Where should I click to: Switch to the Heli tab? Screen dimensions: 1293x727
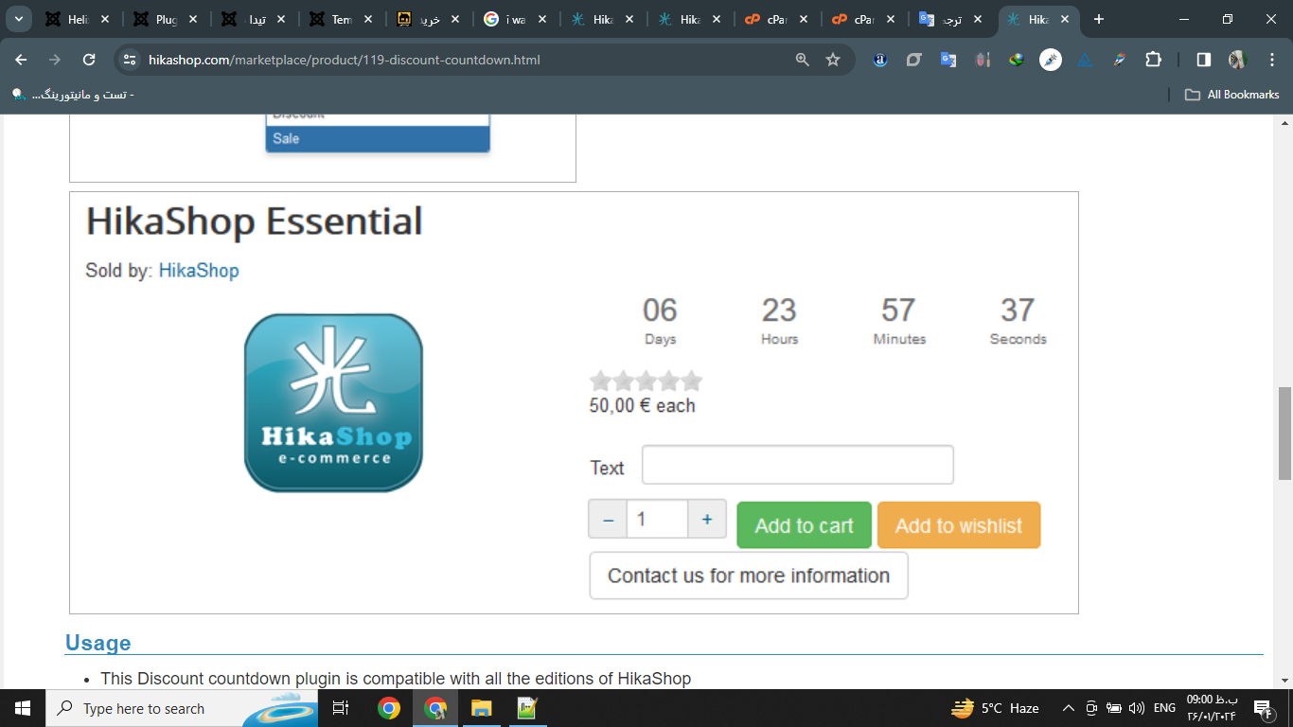coord(78,19)
